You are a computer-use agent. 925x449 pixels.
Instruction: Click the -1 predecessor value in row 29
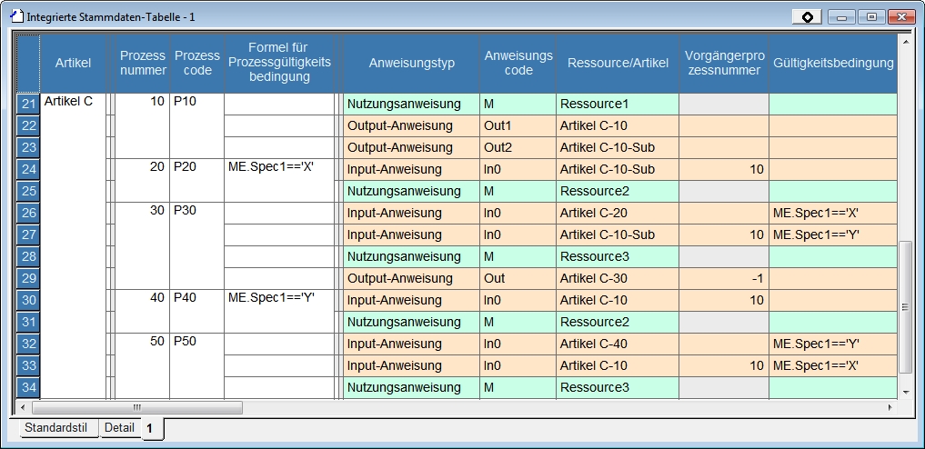coord(724,278)
